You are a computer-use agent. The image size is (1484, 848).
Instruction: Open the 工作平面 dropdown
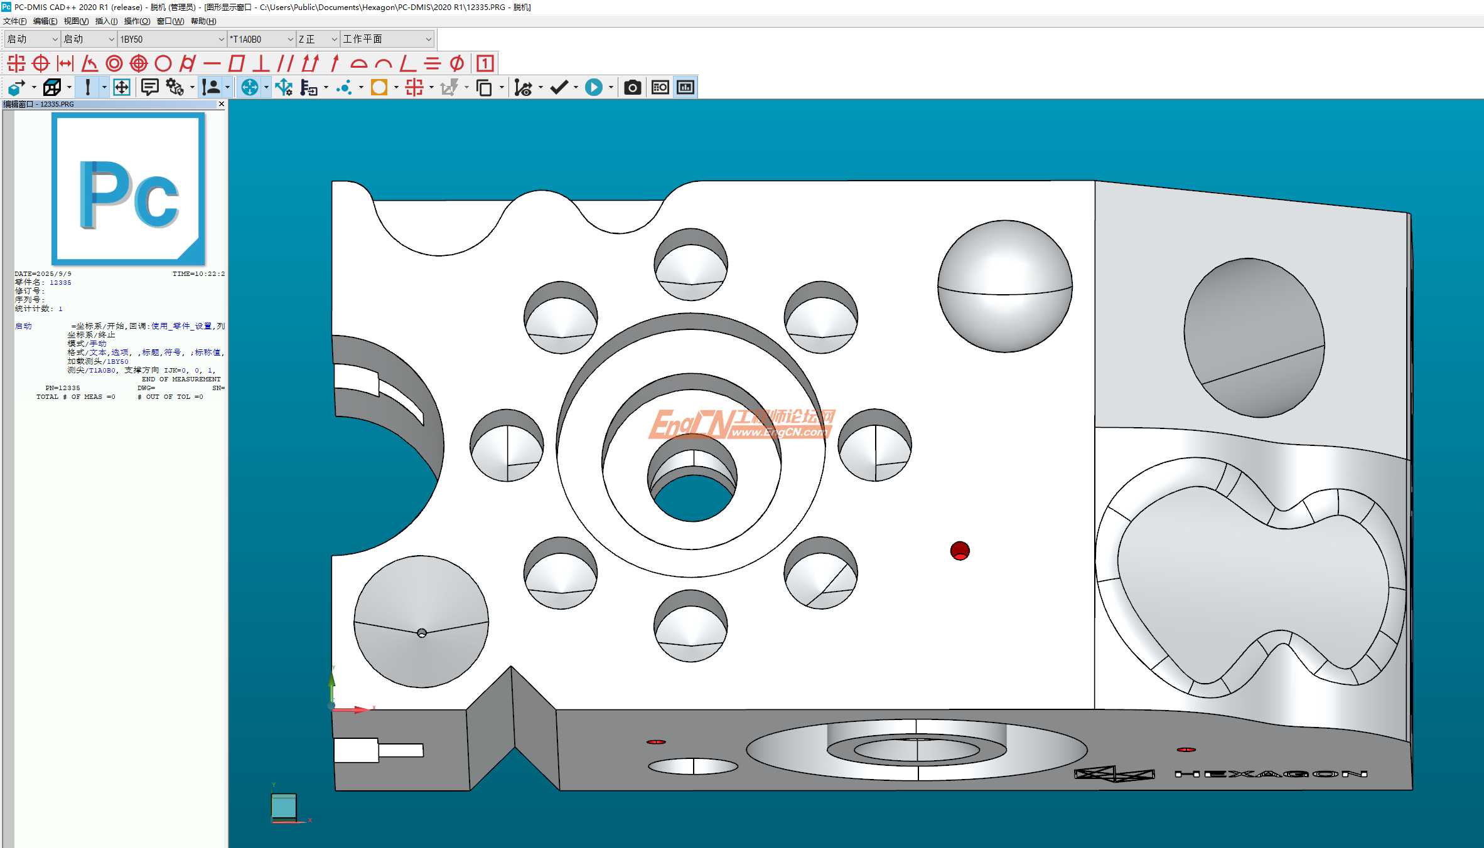428,39
